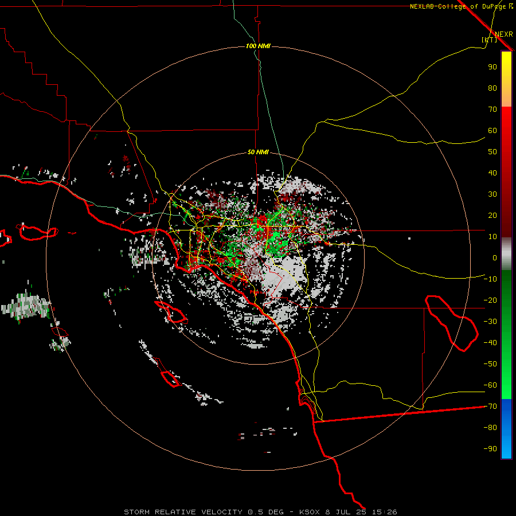Click the positive 60 scale value

point(492,131)
